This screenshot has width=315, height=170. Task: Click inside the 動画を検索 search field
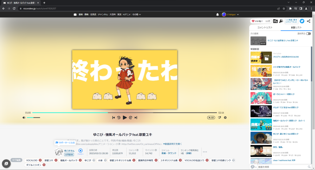pyautogui.click(x=282, y=167)
